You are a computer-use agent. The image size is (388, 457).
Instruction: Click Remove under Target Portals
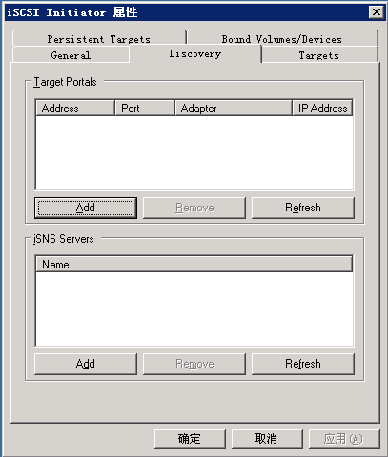(194, 208)
